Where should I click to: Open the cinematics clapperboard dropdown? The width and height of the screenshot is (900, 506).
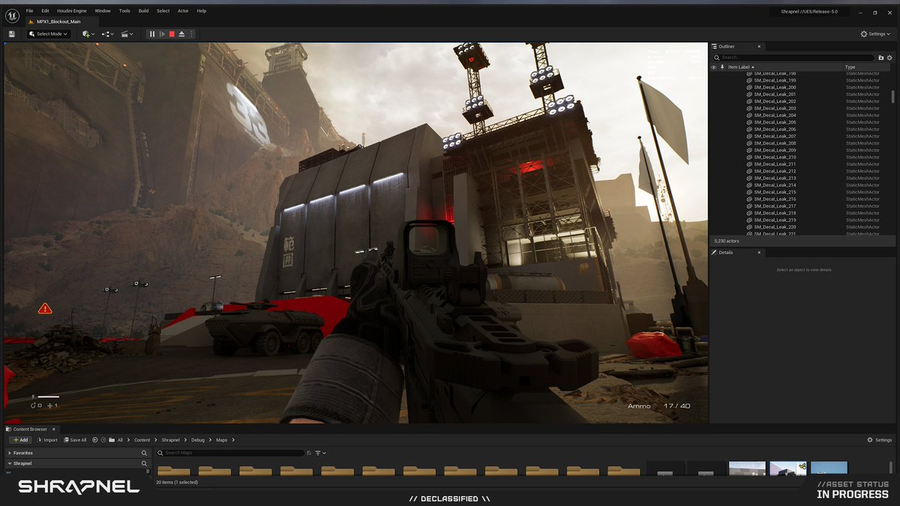(x=127, y=34)
